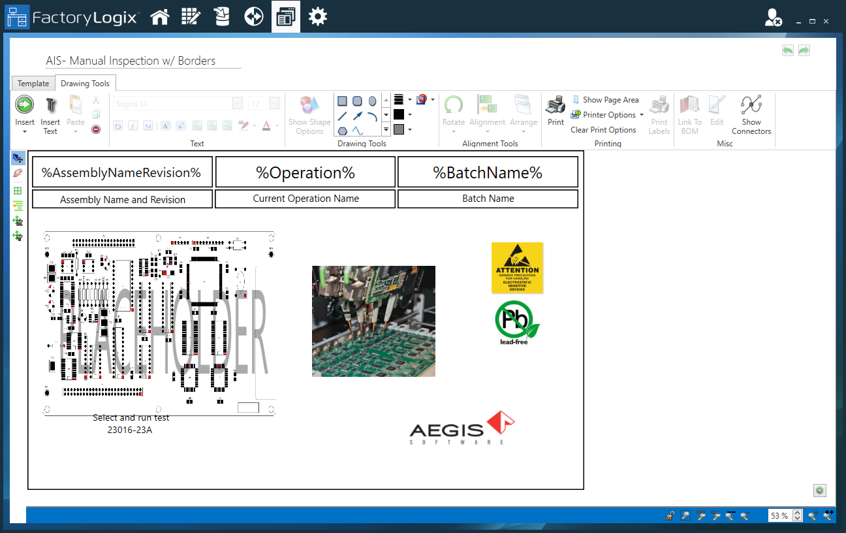Switch to the Template tab
846x533 pixels.
33,83
